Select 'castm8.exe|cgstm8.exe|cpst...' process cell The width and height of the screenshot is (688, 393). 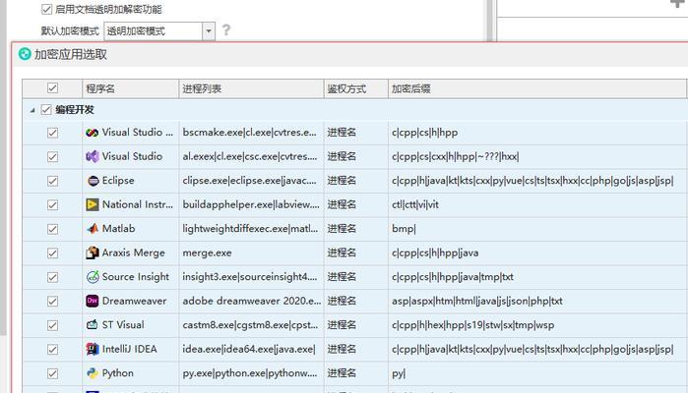[250, 325]
